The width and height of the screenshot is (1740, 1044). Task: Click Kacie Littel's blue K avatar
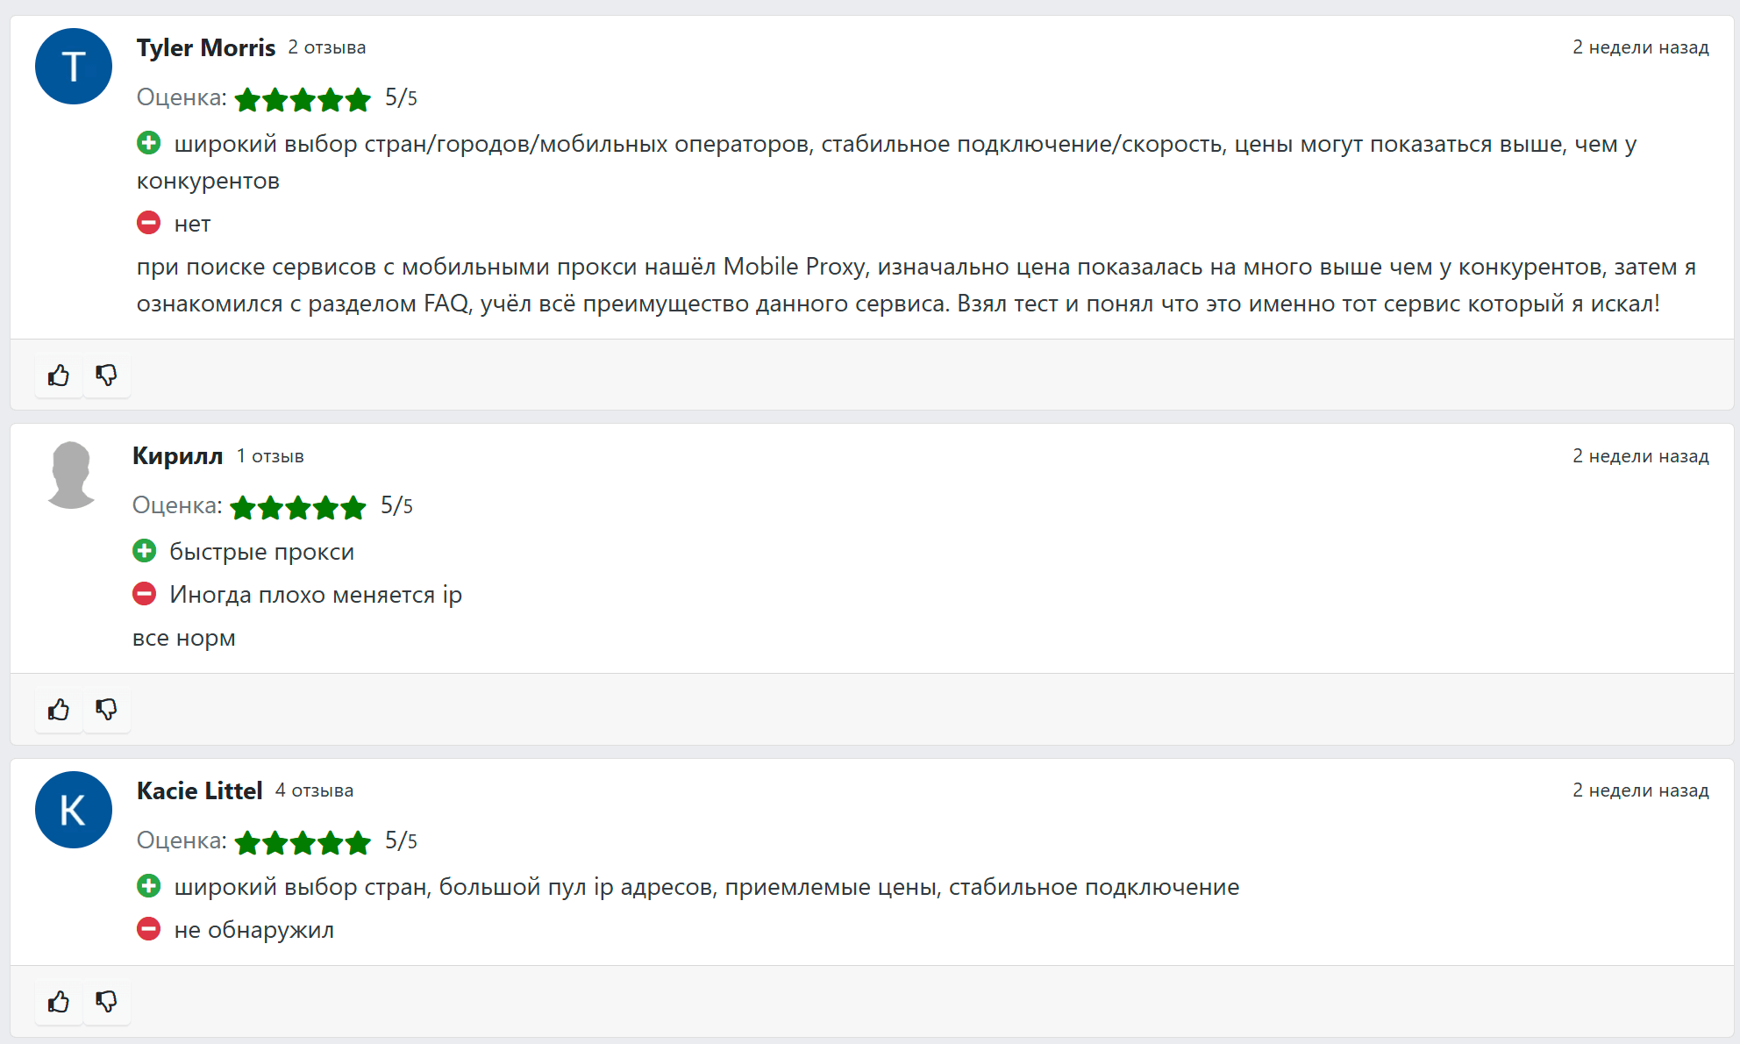click(74, 810)
